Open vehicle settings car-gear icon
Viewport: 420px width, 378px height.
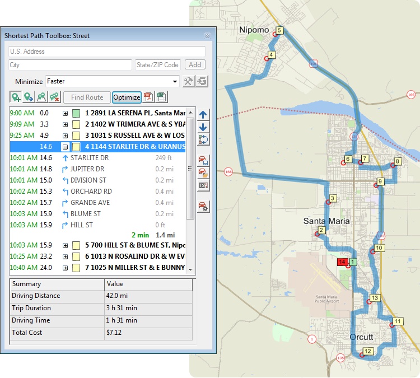(203, 207)
